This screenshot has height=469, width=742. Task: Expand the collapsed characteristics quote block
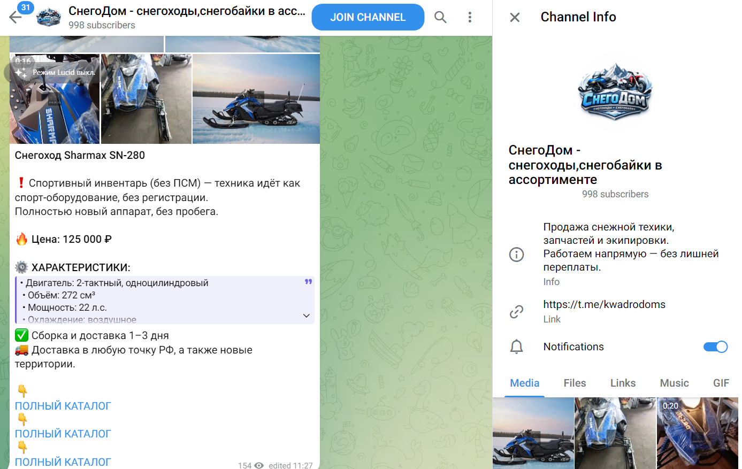click(x=306, y=316)
